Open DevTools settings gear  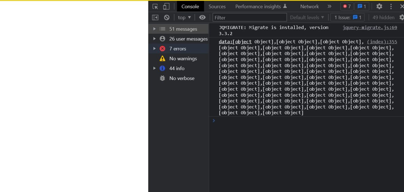pos(379,6)
